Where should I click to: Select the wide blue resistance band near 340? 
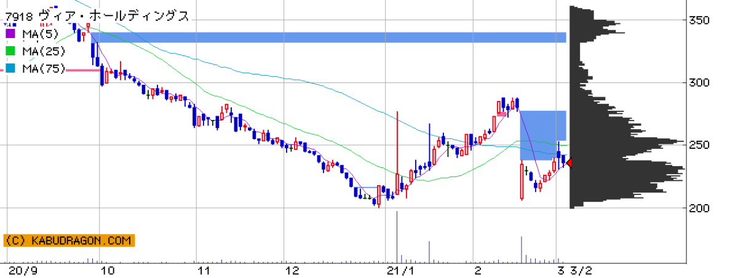pyautogui.click(x=328, y=38)
